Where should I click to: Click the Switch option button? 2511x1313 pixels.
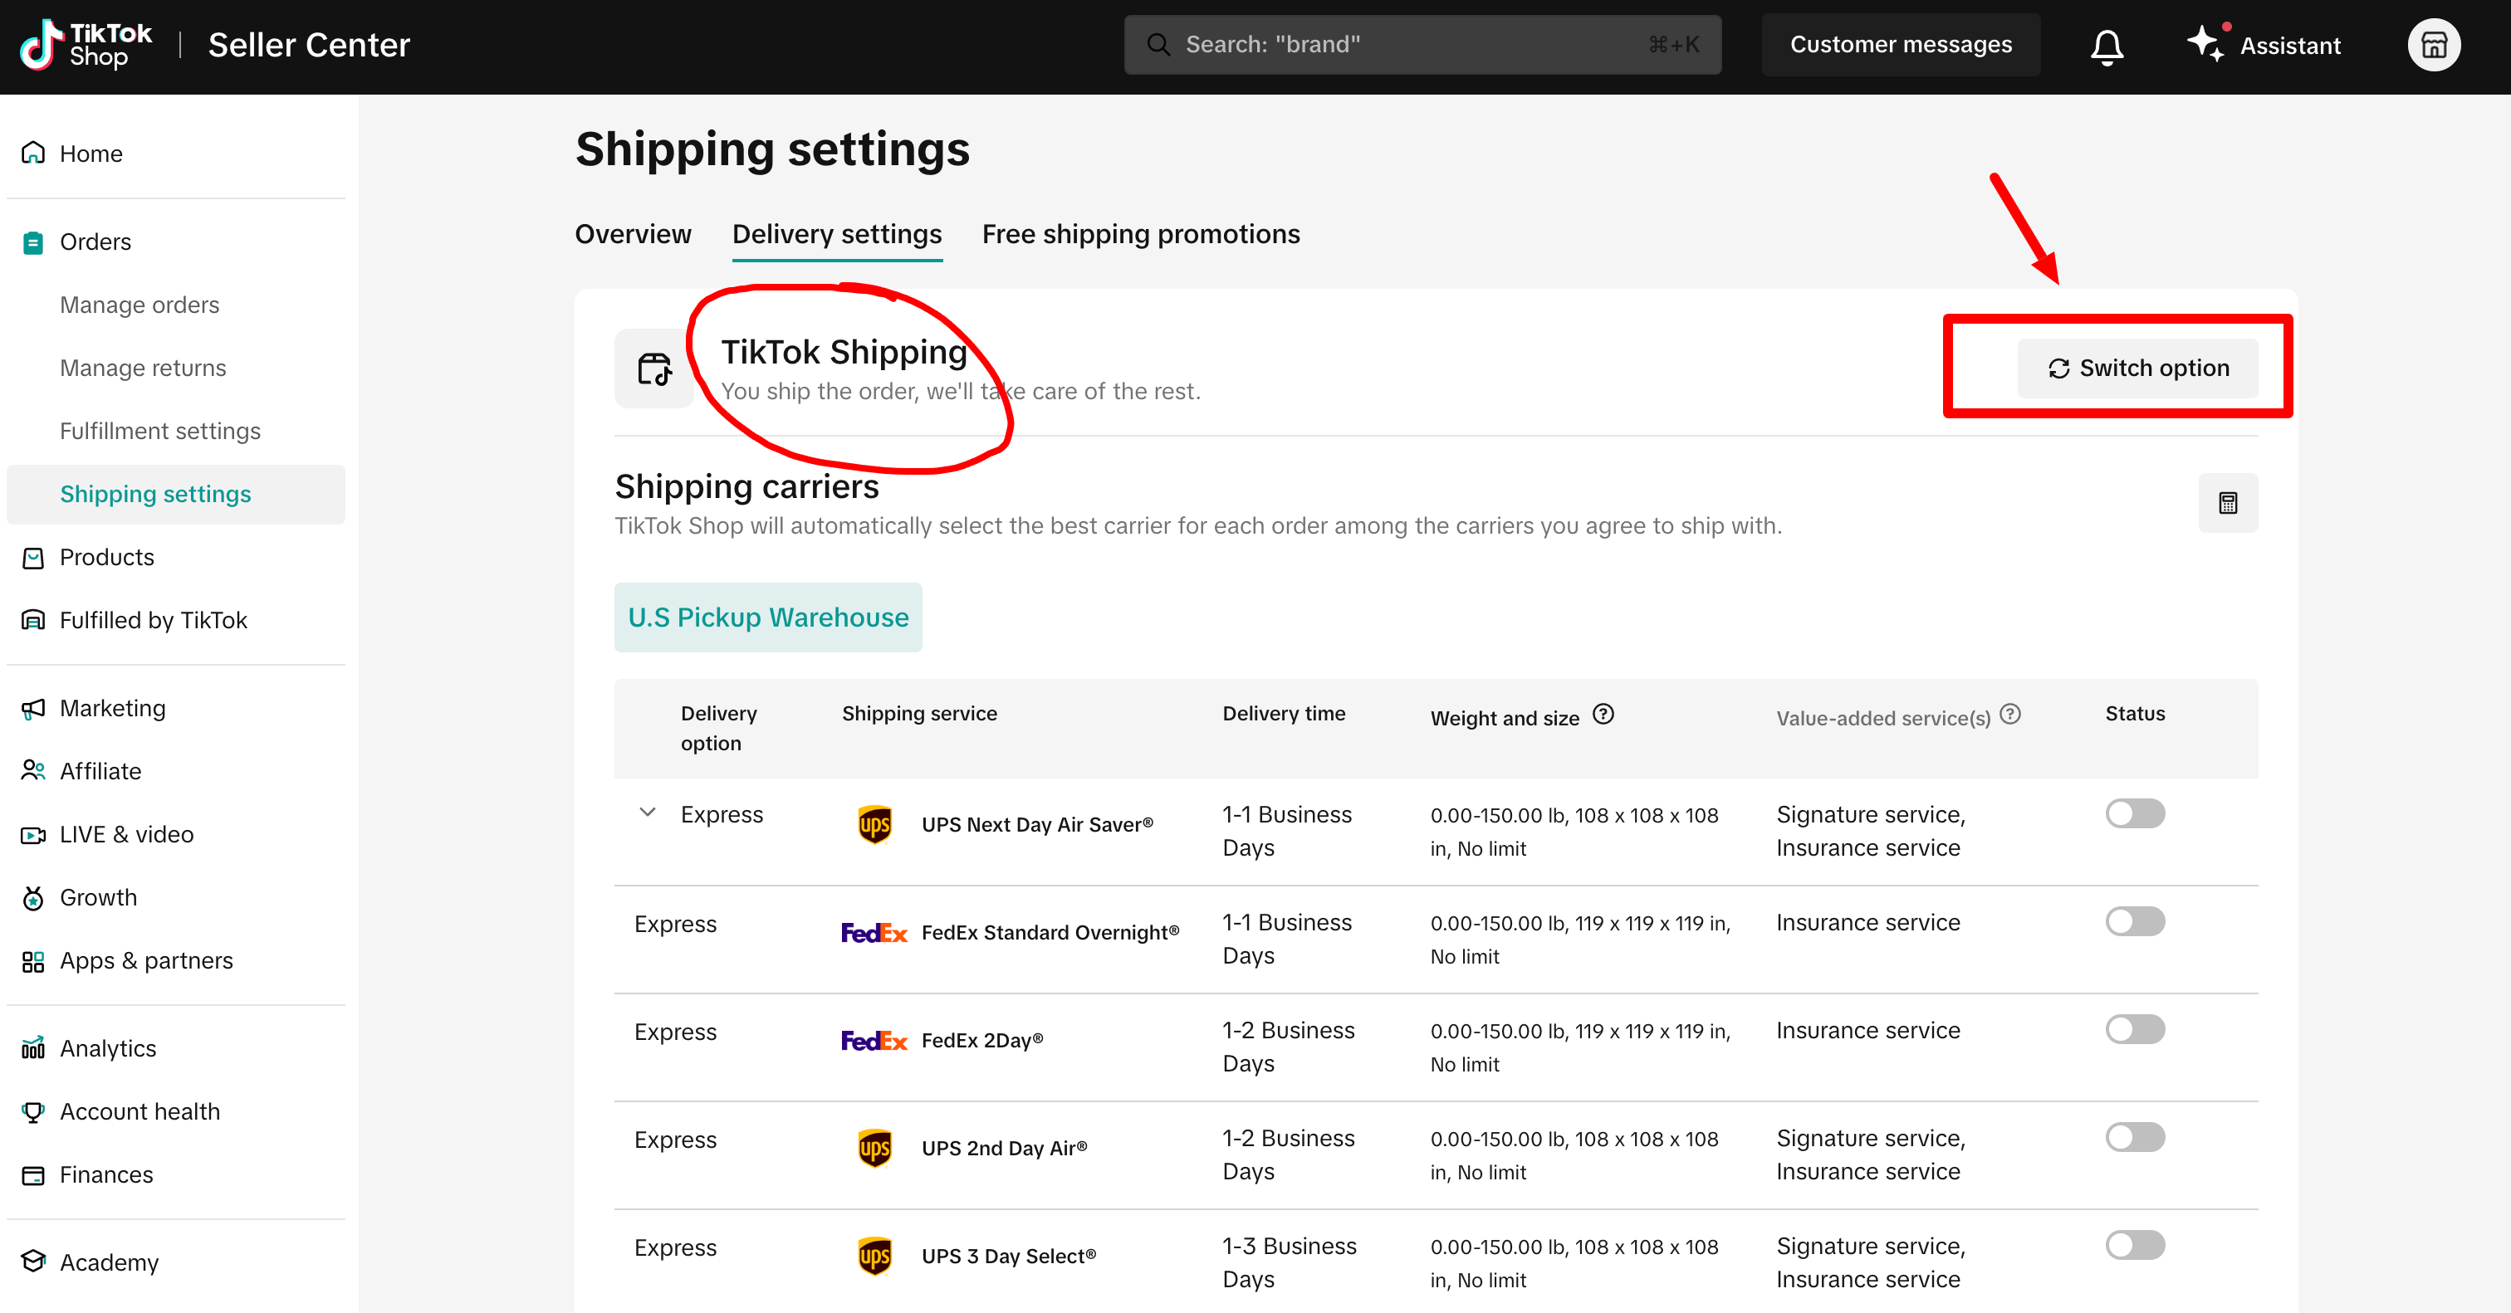coord(2137,369)
